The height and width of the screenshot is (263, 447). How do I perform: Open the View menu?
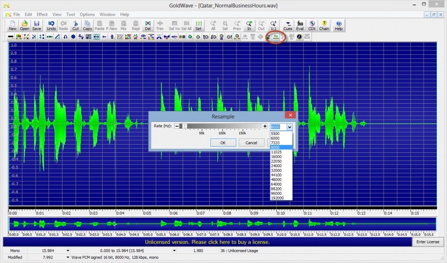(x=57, y=14)
